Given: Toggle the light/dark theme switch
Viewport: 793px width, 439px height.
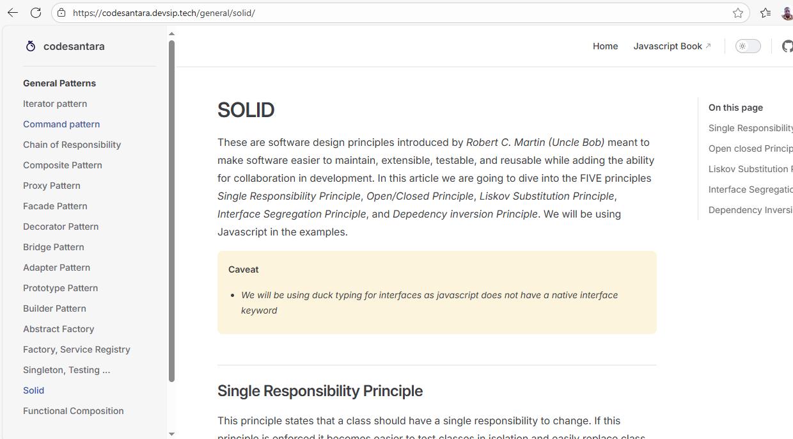Looking at the screenshot, I should [748, 46].
